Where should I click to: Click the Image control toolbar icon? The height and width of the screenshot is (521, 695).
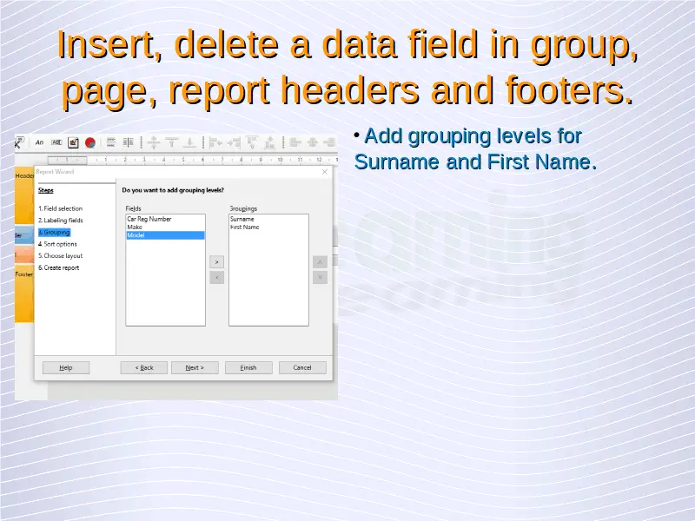tap(73, 142)
